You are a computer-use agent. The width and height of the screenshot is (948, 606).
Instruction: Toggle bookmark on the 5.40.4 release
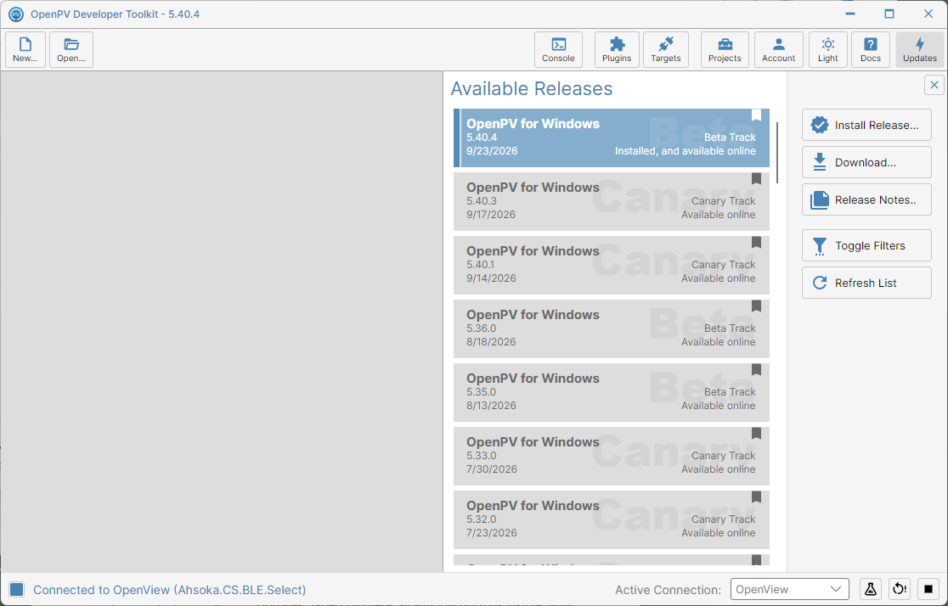[x=756, y=115]
